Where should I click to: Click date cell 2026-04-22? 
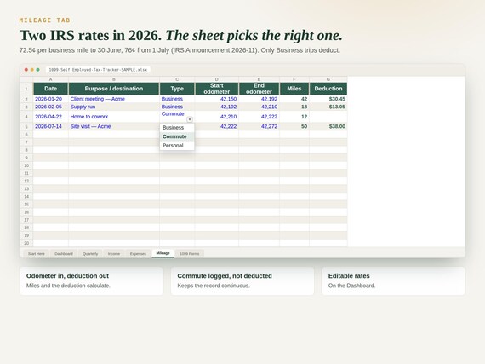[x=51, y=117]
